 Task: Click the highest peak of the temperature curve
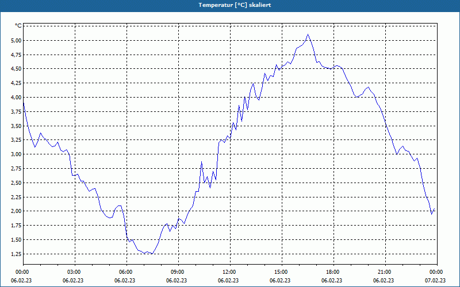(308, 34)
